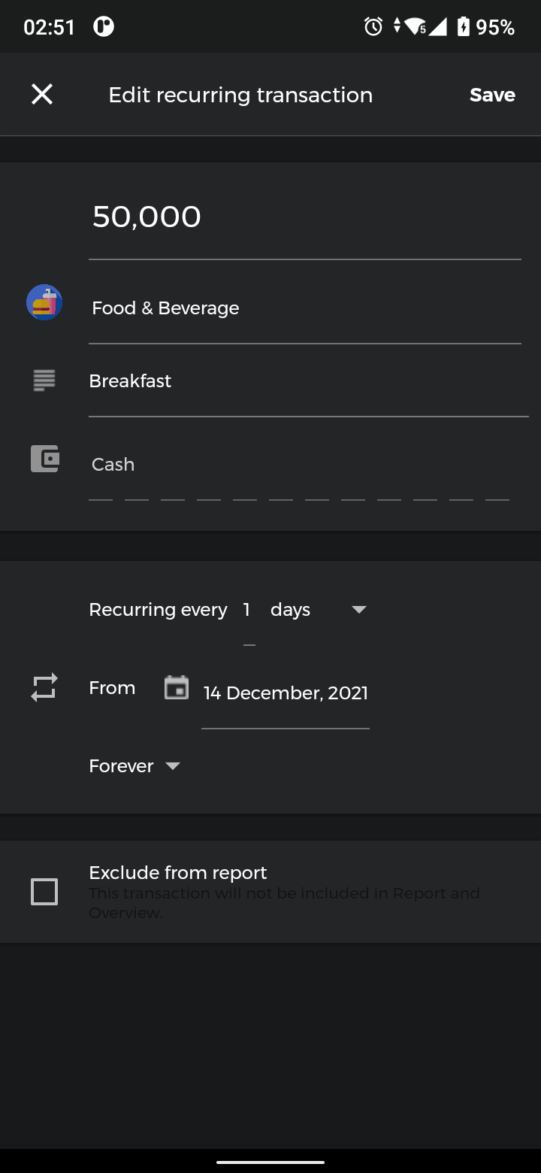Close editor with the X icon
This screenshot has height=1173, width=541.
42,94
